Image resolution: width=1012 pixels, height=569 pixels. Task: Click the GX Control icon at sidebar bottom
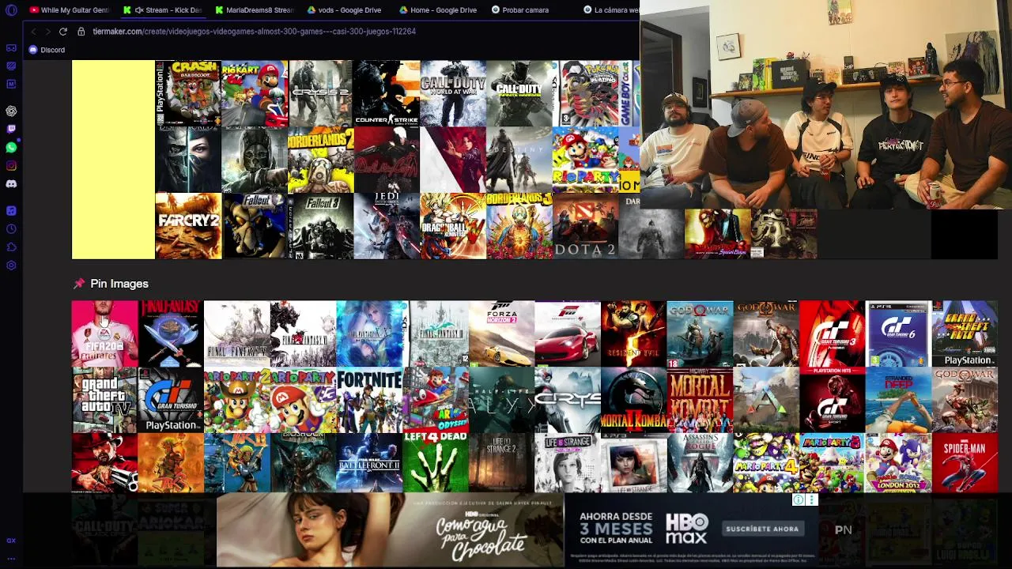11,541
